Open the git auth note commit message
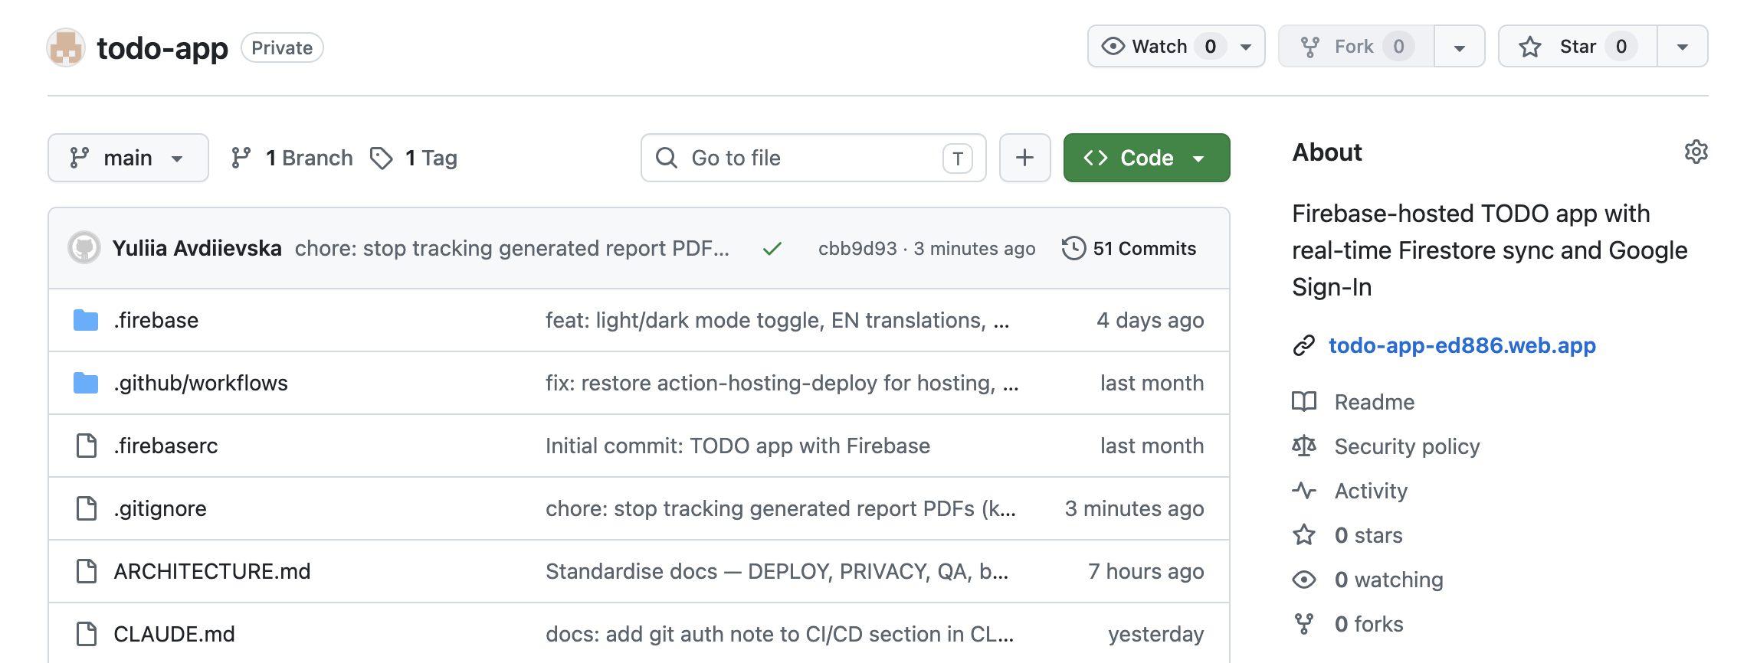 (x=779, y=634)
